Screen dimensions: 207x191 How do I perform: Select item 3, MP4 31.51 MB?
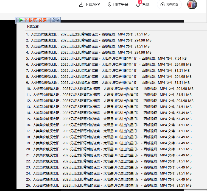pos(88,46)
